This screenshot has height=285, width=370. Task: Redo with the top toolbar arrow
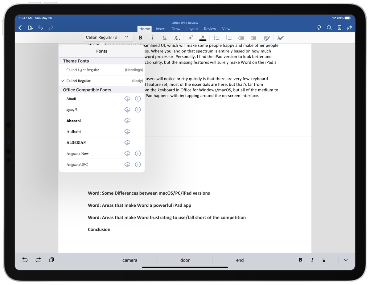(x=51, y=28)
